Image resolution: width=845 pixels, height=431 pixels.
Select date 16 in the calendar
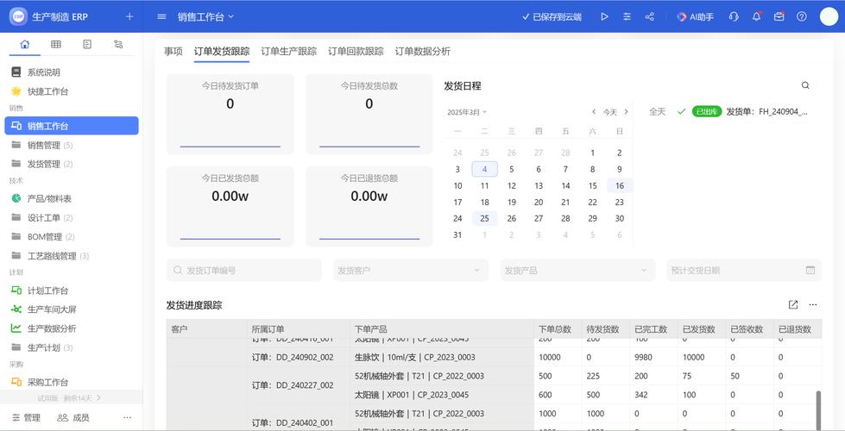point(620,185)
